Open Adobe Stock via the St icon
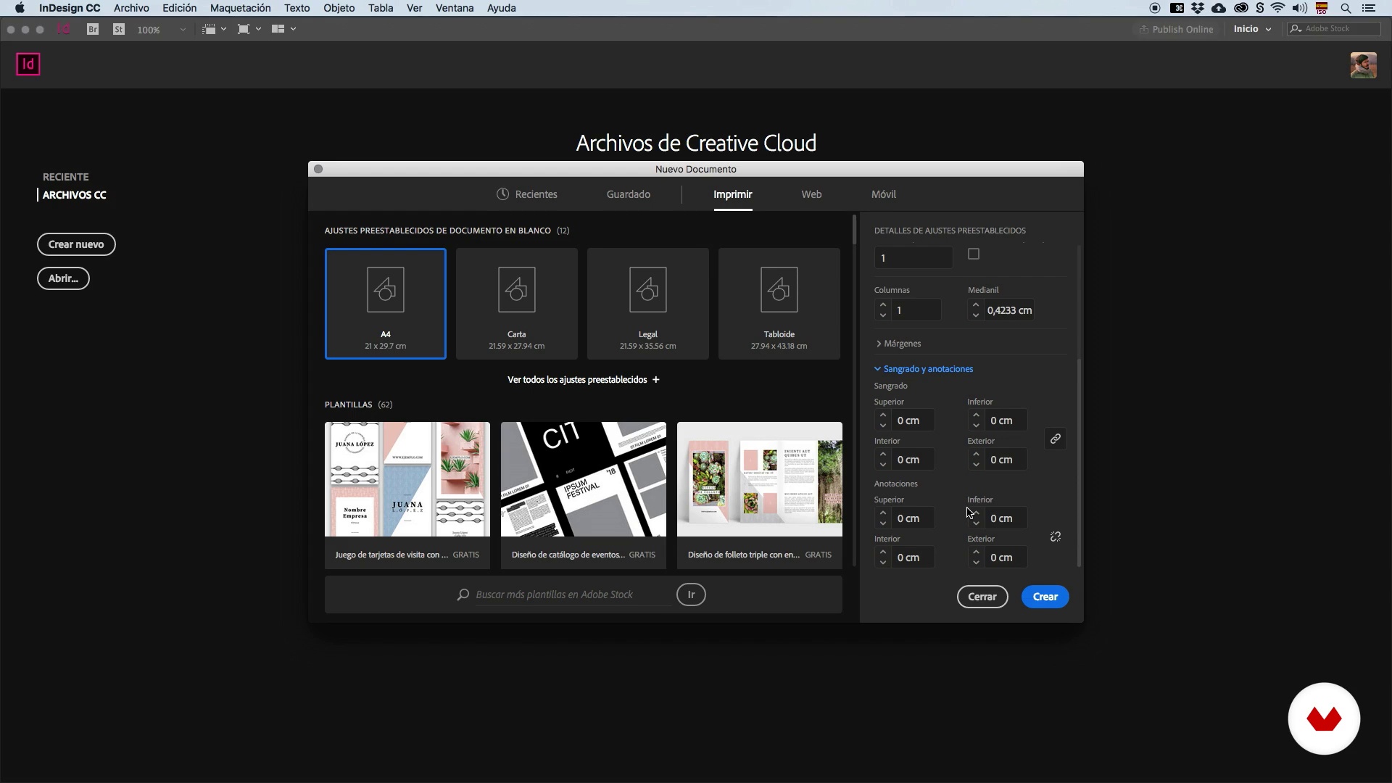 point(119,30)
